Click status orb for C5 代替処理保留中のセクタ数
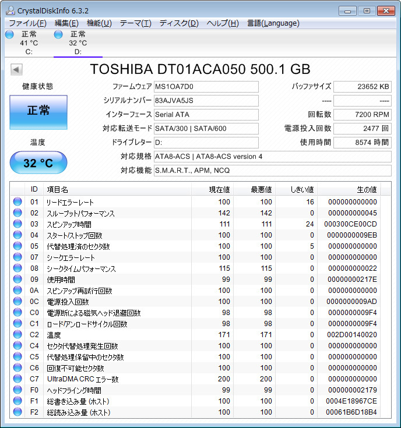 click(x=17, y=356)
